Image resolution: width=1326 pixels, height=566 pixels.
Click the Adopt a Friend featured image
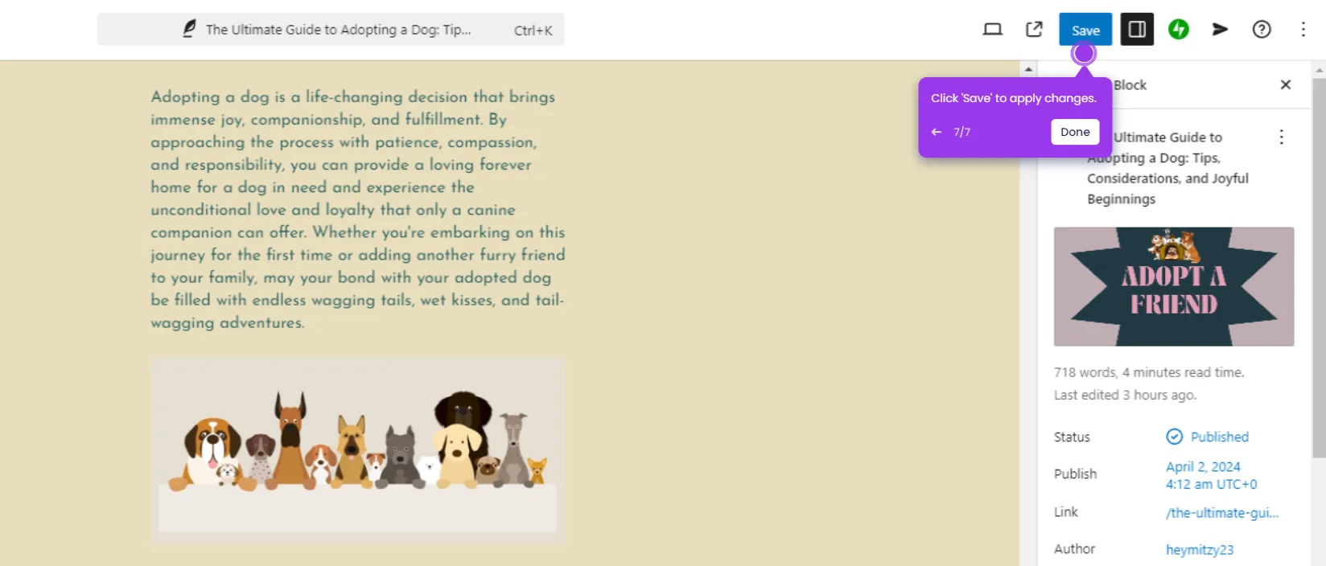[1174, 286]
